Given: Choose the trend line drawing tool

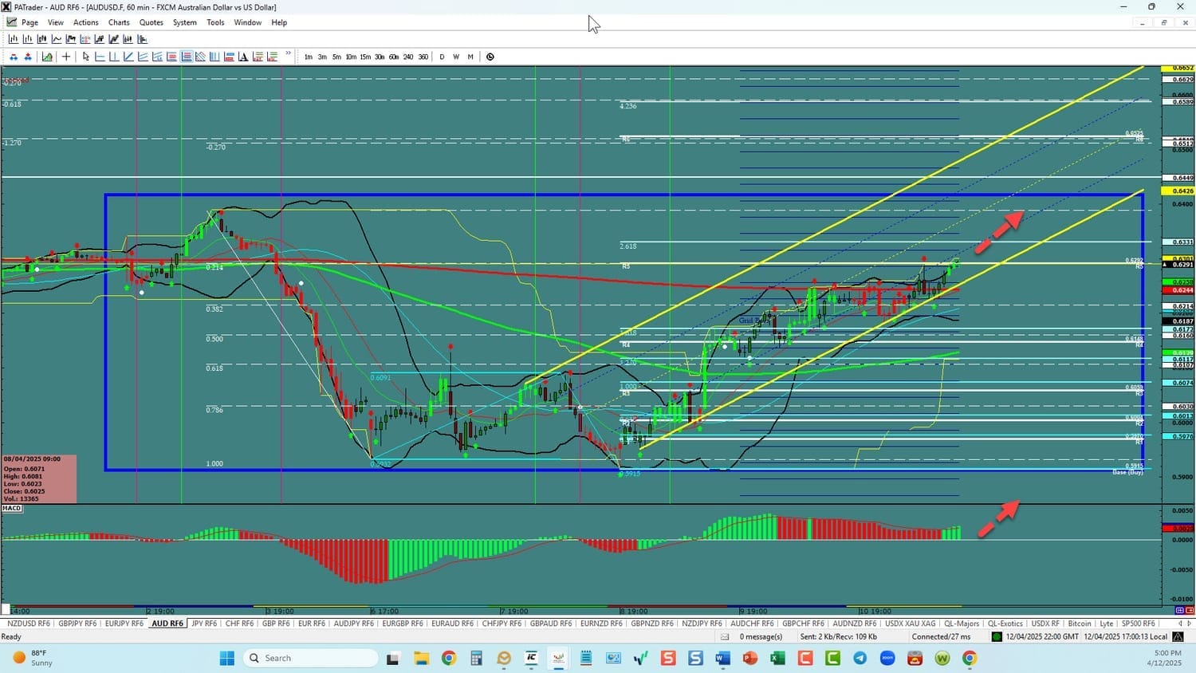Looking at the screenshot, I should point(128,57).
